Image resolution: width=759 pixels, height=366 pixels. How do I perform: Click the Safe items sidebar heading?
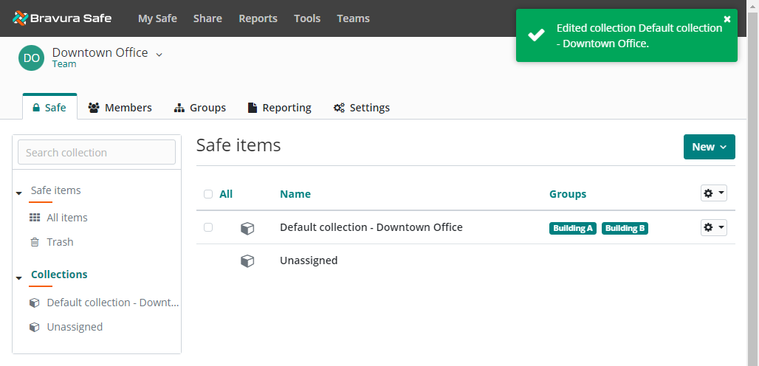pos(55,190)
